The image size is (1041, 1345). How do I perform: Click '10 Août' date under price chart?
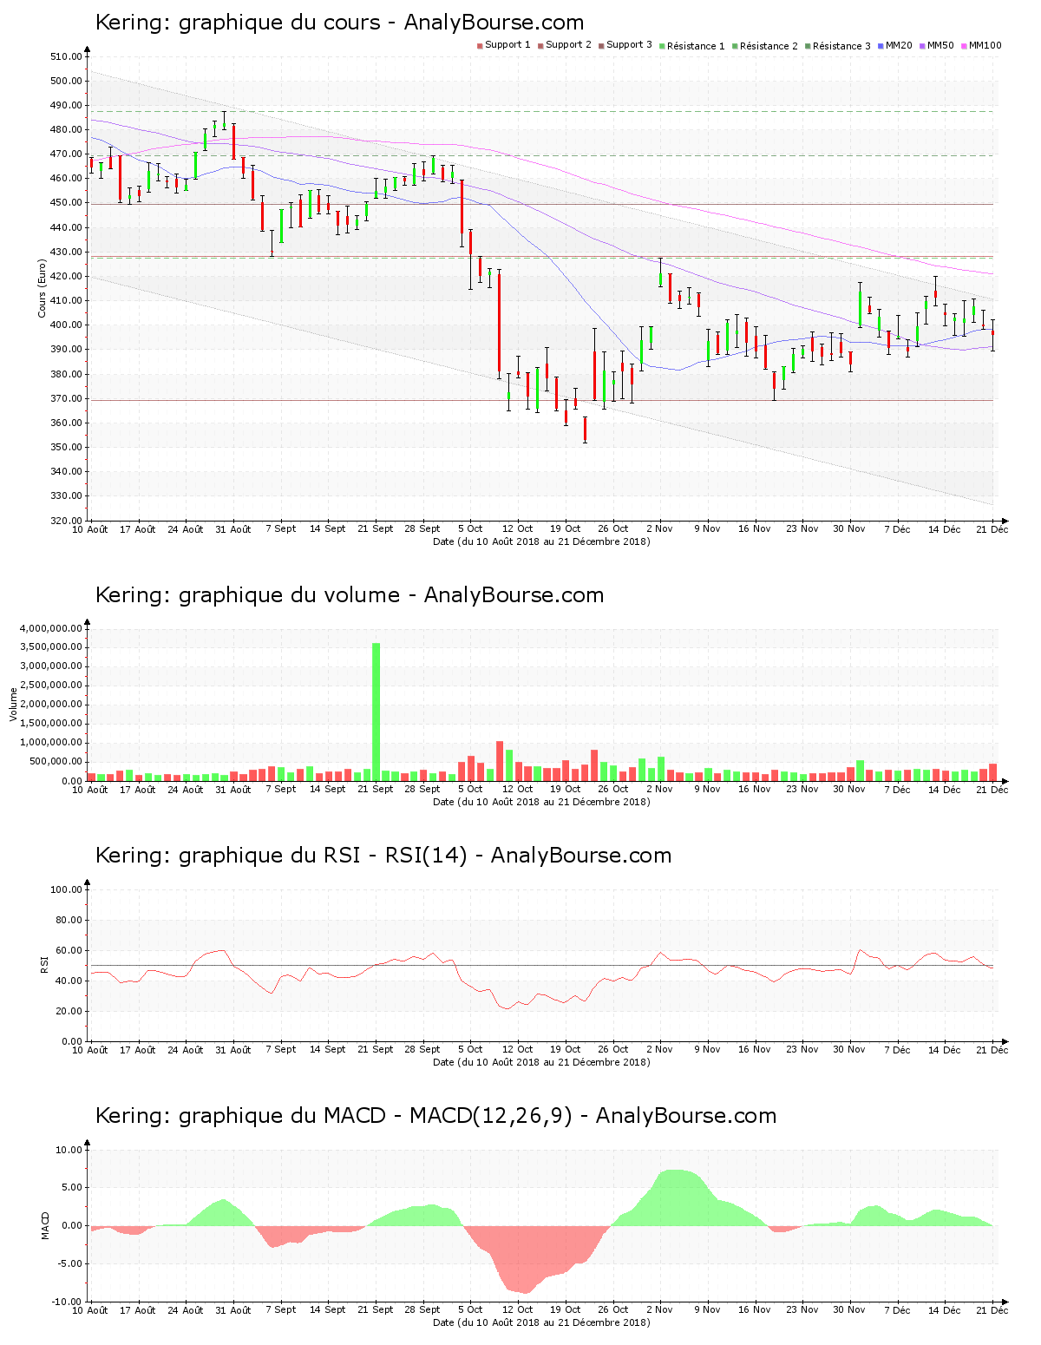click(90, 529)
